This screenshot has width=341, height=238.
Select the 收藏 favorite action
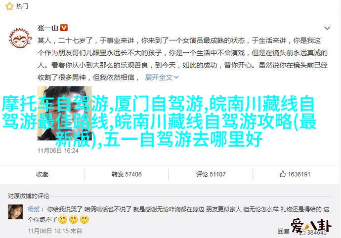point(42,174)
